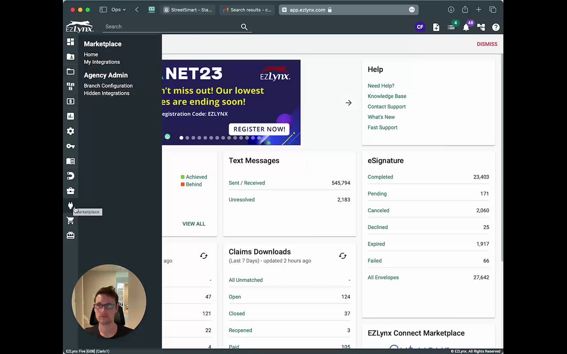Open the dollar bill icon in sidebar
This screenshot has height=354, width=567.
coord(70,101)
